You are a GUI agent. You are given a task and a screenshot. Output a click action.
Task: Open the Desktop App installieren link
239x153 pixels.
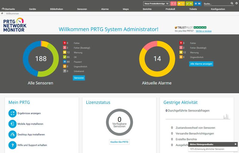(31, 134)
